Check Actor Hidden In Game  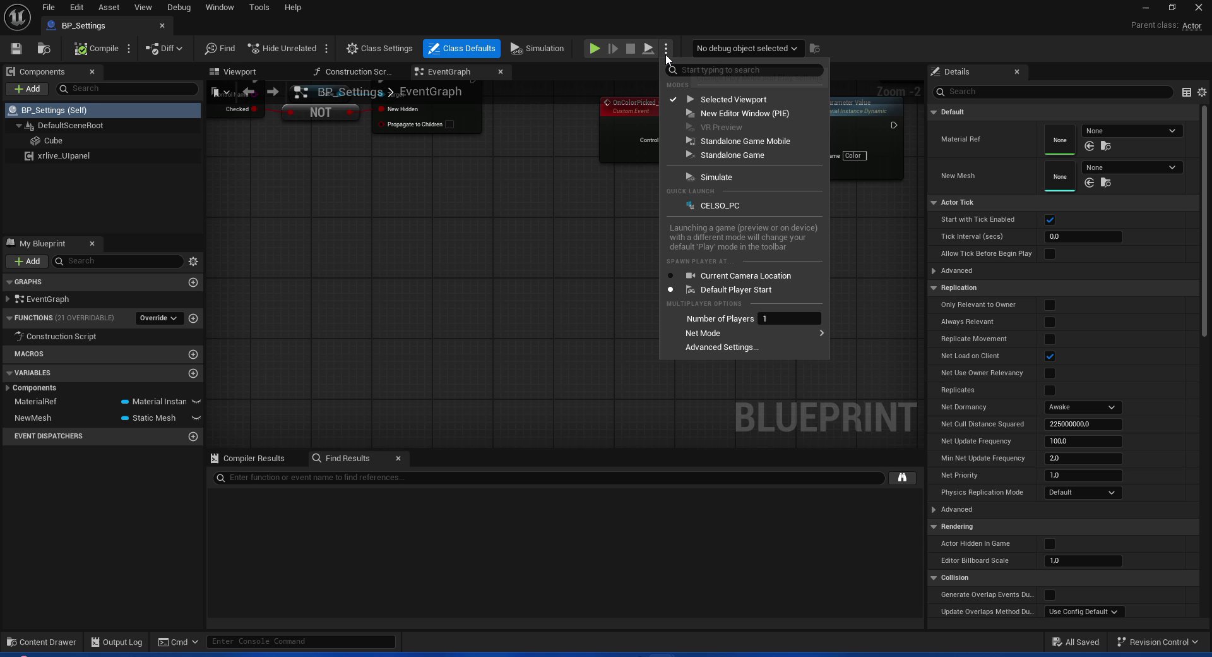click(1050, 544)
